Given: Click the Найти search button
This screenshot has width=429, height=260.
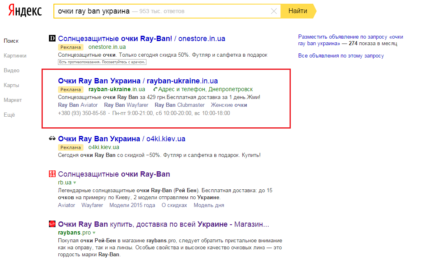Looking at the screenshot, I should pos(298,11).
